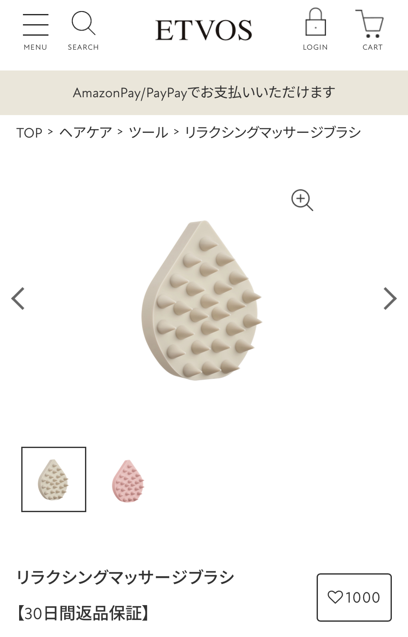Select the beige brush thumbnail
The image size is (408, 637).
click(54, 479)
